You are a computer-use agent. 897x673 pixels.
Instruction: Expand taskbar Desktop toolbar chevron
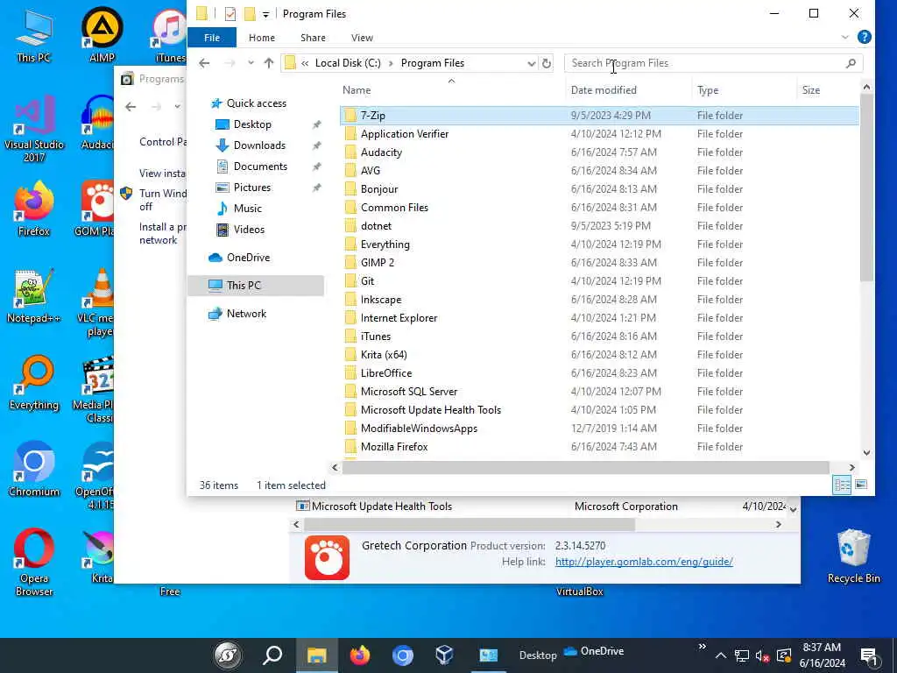click(x=702, y=647)
